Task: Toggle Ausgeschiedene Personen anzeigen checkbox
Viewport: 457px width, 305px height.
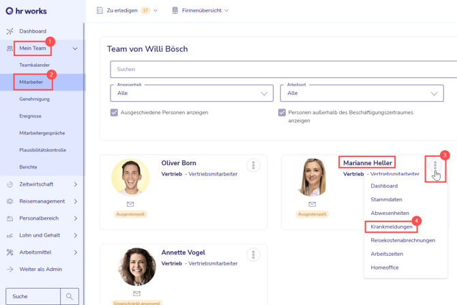Action: click(115, 113)
